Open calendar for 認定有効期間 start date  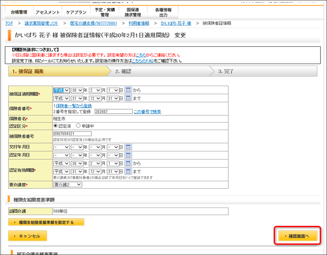128,163
